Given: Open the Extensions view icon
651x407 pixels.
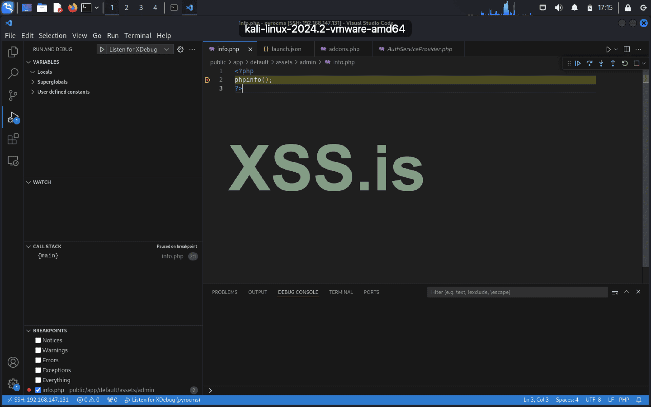Looking at the screenshot, I should coord(13,139).
